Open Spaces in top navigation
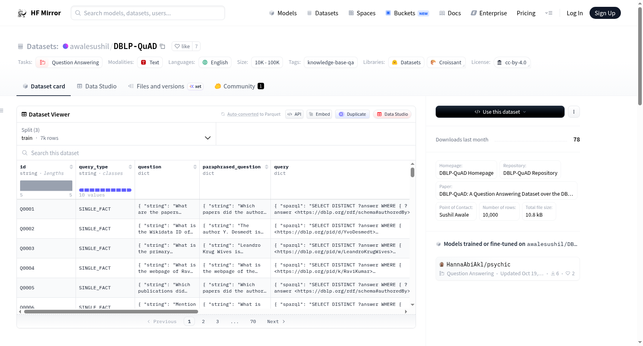The image size is (643, 346). coord(362,13)
